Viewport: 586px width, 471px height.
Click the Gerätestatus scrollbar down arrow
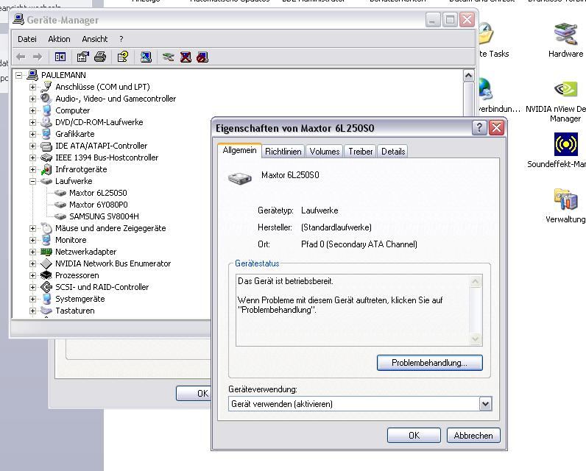click(475, 339)
